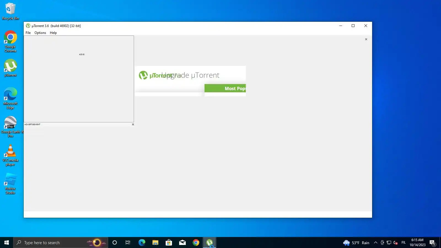Open Mail app from taskbar
The image size is (441, 248).
pyautogui.click(x=182, y=242)
